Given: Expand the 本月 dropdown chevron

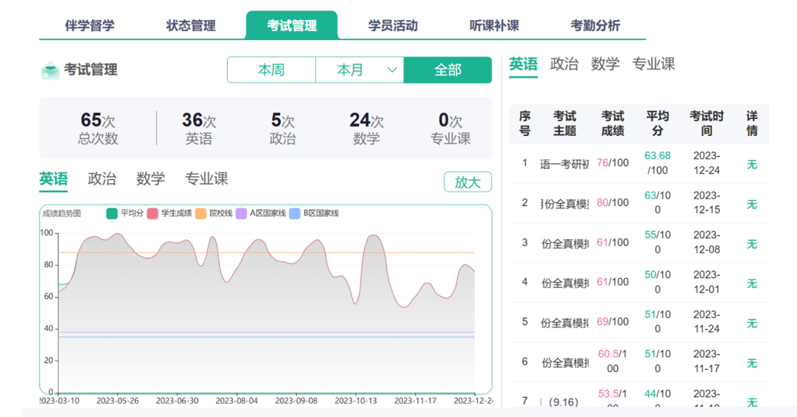Looking at the screenshot, I should click(x=392, y=69).
